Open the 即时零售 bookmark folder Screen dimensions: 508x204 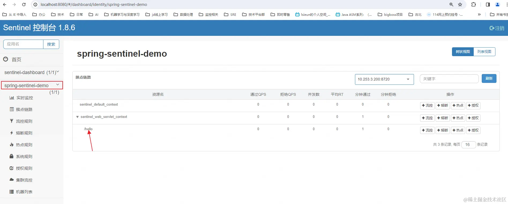(x=280, y=14)
